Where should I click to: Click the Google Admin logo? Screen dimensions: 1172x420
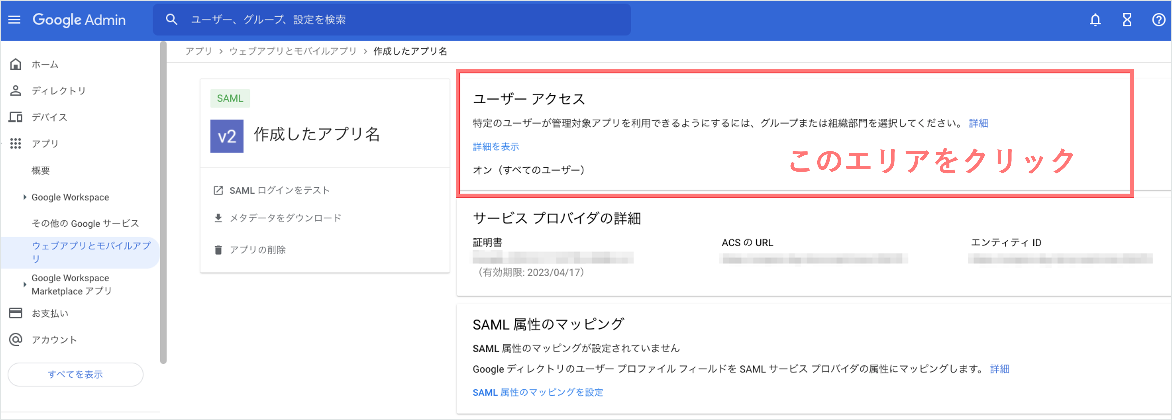click(x=79, y=20)
